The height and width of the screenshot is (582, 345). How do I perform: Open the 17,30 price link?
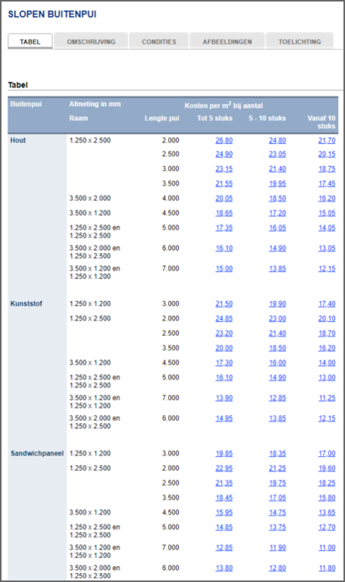224,363
